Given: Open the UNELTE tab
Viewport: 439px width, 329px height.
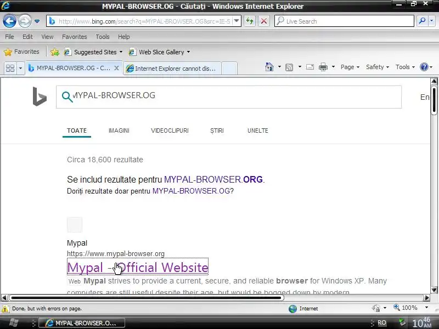Looking at the screenshot, I should [x=258, y=131].
